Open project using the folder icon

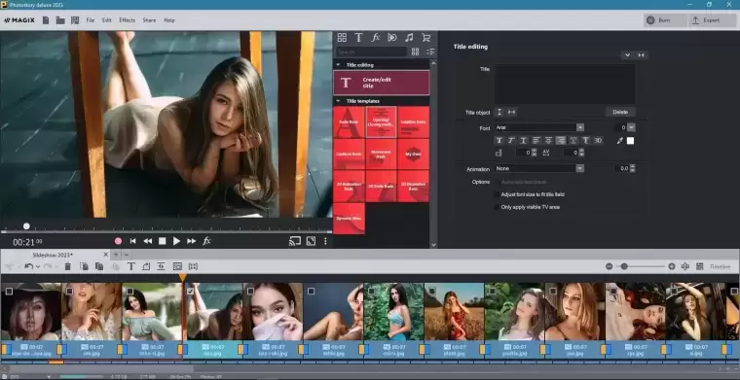tap(60, 20)
